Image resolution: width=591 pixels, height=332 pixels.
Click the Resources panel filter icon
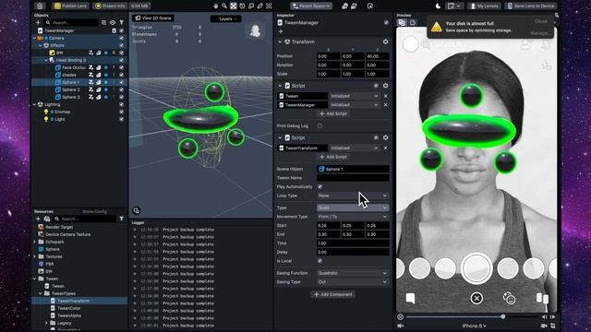tap(121, 219)
